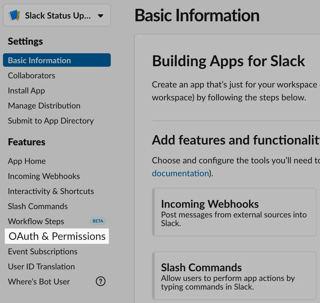
Task: Go to Event Subscriptions
Action: (x=42, y=251)
